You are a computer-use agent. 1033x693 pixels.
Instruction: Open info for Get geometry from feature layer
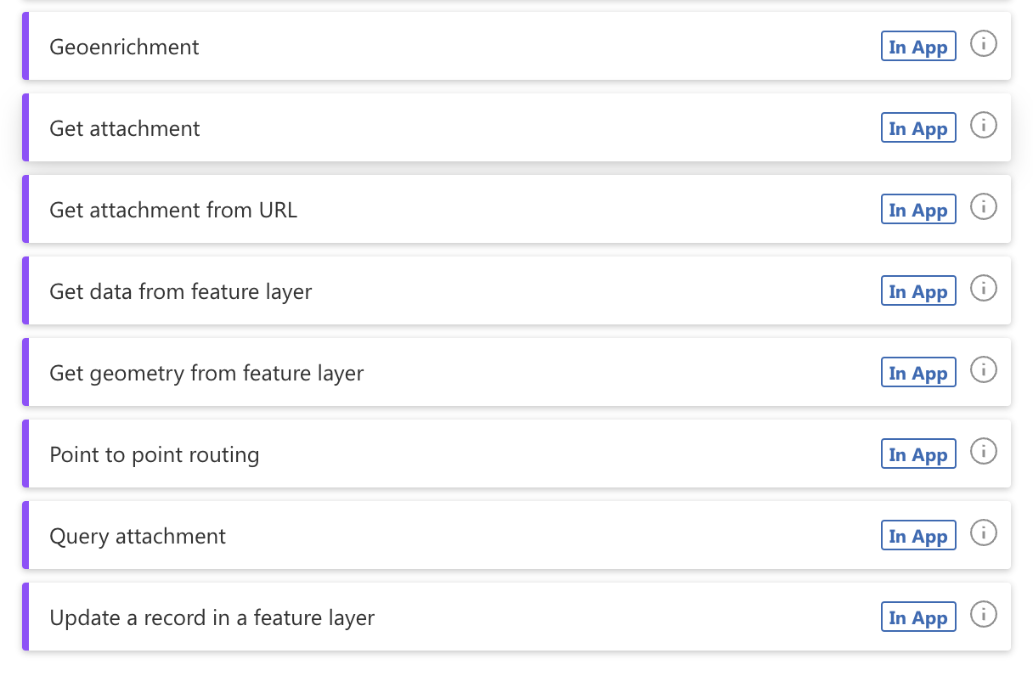[x=984, y=369]
